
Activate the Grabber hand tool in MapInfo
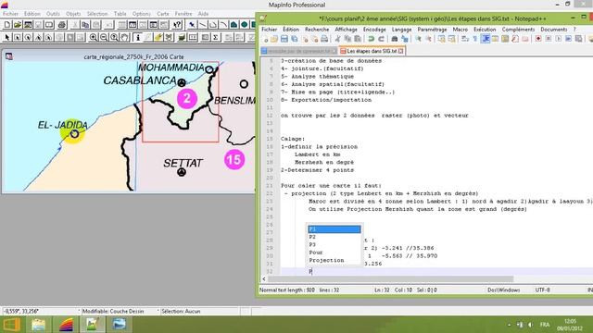[124, 37]
